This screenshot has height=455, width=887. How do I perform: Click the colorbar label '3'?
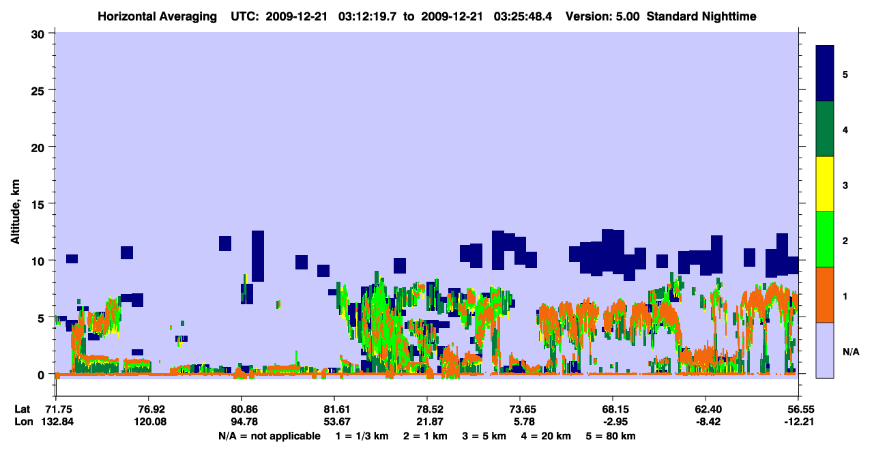(845, 185)
